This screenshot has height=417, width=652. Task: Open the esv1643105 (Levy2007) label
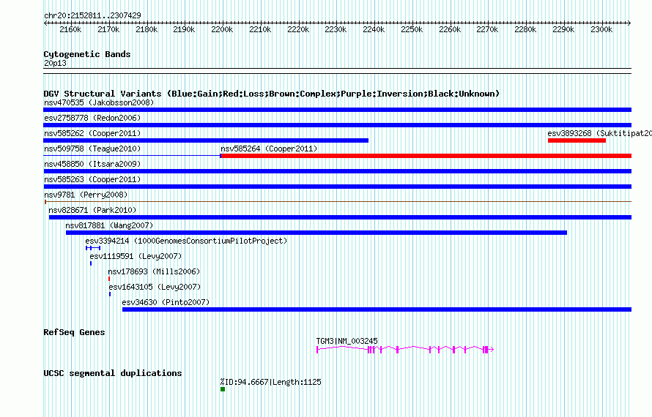click(x=155, y=287)
